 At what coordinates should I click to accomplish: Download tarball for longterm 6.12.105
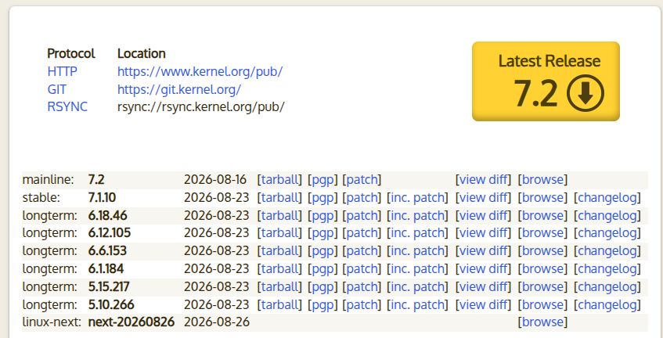279,233
